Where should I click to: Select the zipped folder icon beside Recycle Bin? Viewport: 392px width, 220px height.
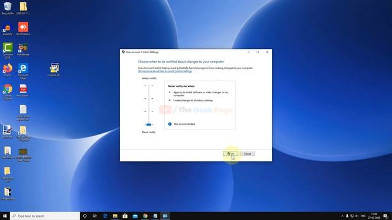point(23,8)
